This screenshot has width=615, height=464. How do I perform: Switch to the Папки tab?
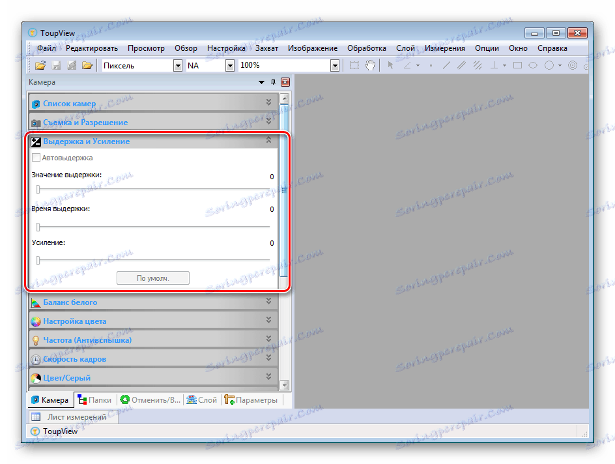click(94, 400)
